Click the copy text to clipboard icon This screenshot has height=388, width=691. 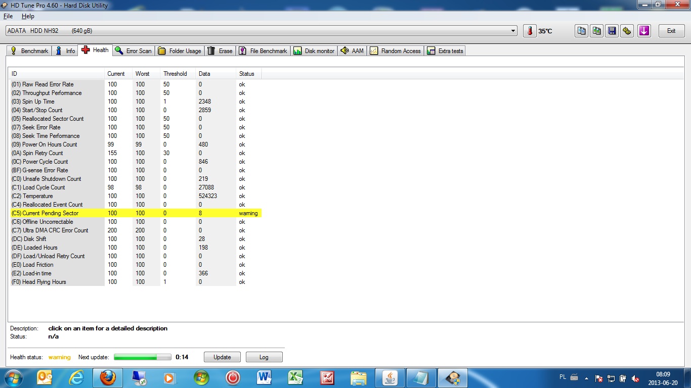point(582,31)
